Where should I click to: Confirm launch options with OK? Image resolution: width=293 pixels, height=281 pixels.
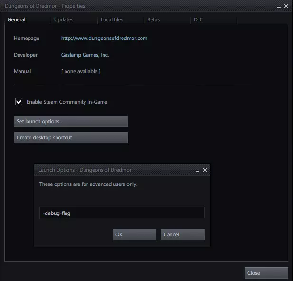click(134, 234)
